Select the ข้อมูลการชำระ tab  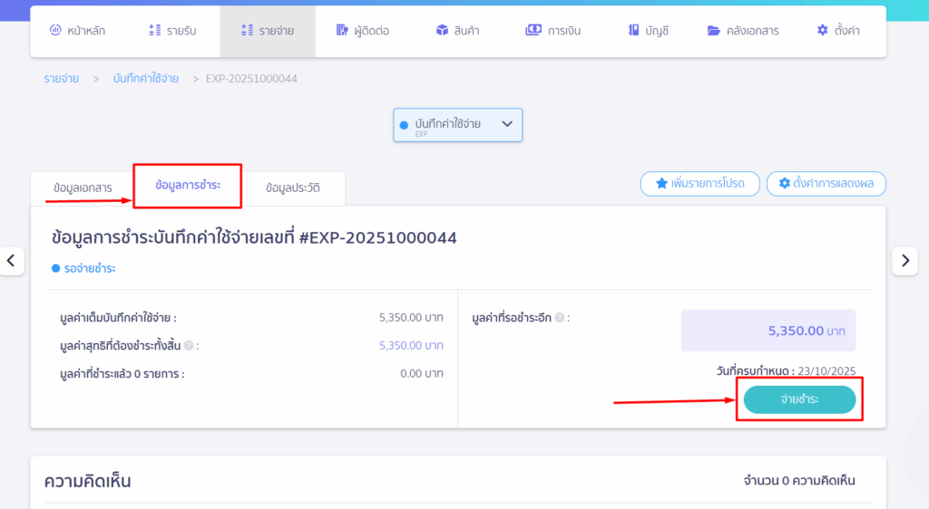187,185
